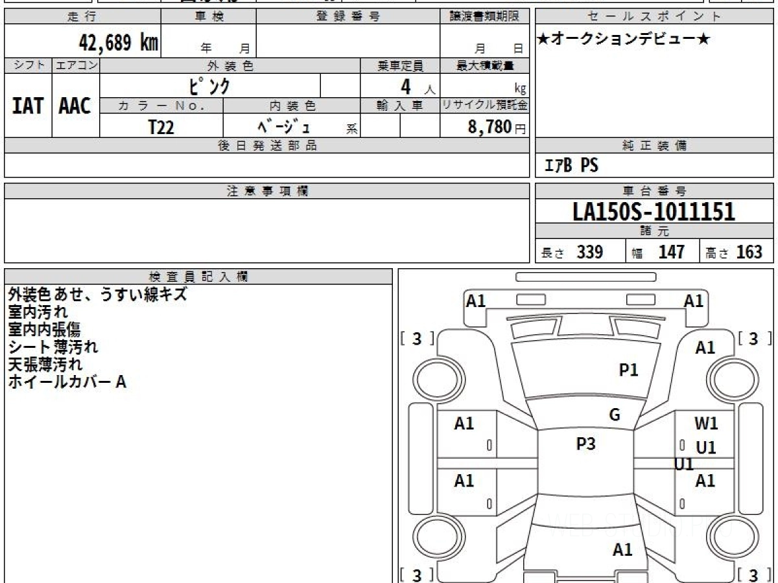Select the note ホイールカバー A
Viewport: 778px width, 583px height.
tap(67, 382)
